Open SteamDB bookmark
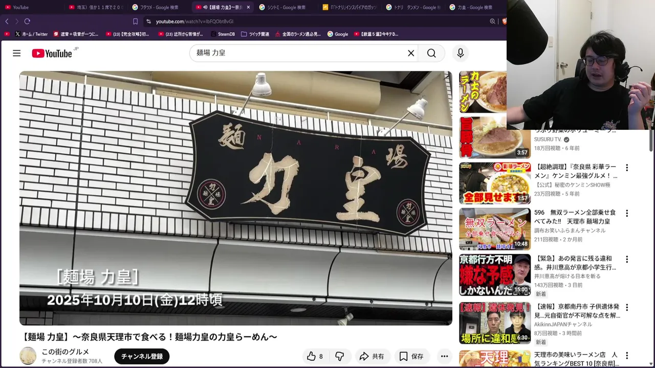Screen dimensions: 655x368 223,34
